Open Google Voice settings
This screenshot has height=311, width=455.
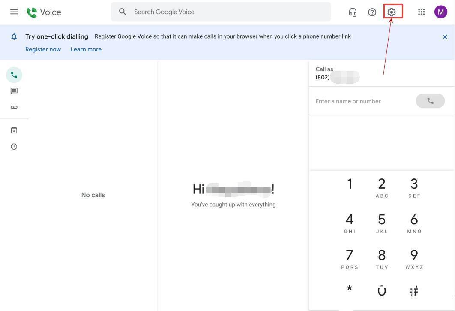tap(391, 12)
